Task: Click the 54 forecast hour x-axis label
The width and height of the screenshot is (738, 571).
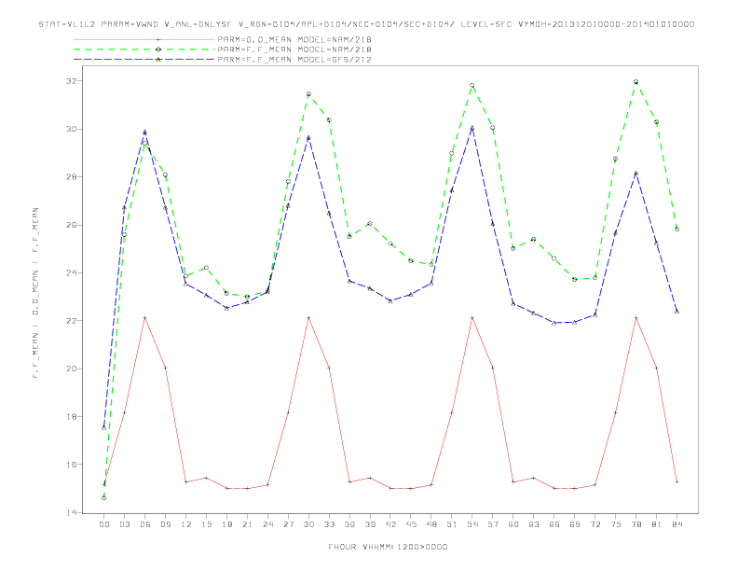Action: click(472, 524)
